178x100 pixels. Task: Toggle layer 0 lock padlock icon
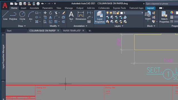[118, 13]
